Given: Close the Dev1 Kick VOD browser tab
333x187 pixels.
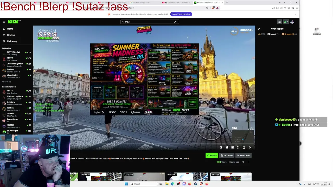Looking at the screenshot, I should 222,3.
